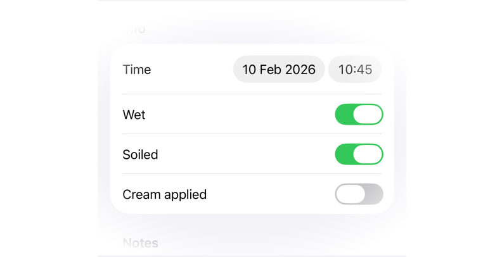Click the white knob of the Wet switch
The height and width of the screenshot is (257, 495).
[368, 115]
